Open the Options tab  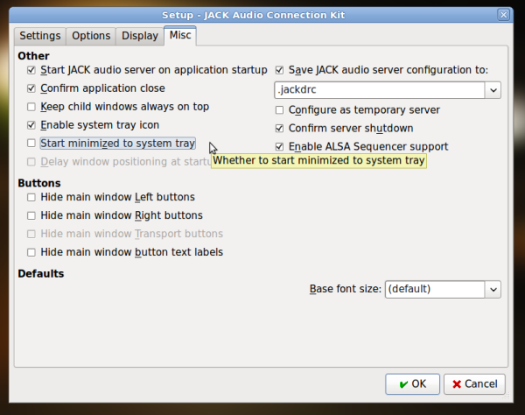pyautogui.click(x=91, y=36)
